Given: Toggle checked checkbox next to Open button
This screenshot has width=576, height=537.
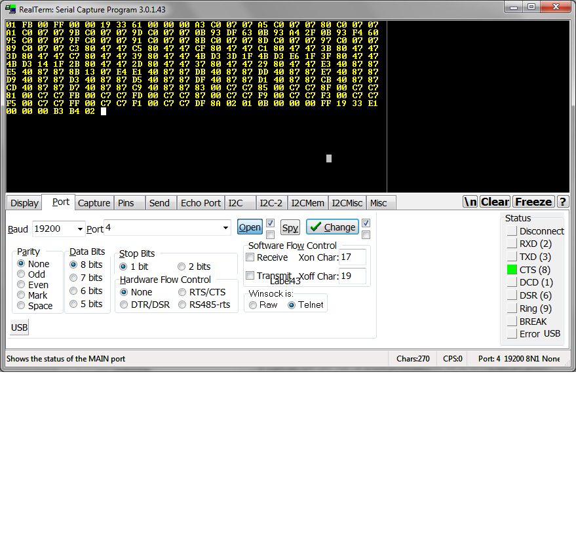Looking at the screenshot, I should (x=271, y=223).
